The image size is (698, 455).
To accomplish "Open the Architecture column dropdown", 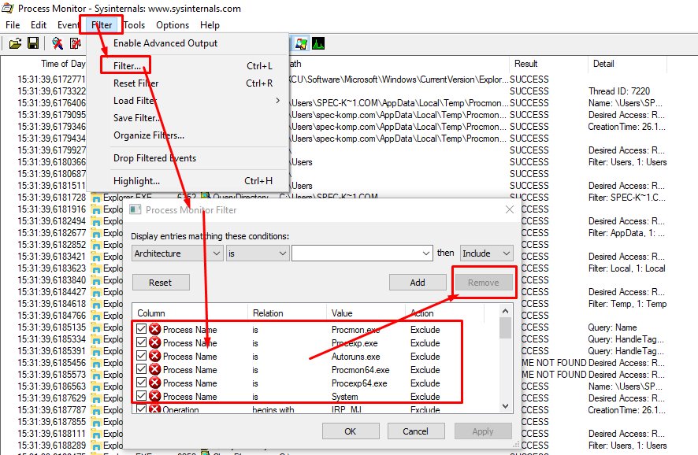I will [178, 253].
